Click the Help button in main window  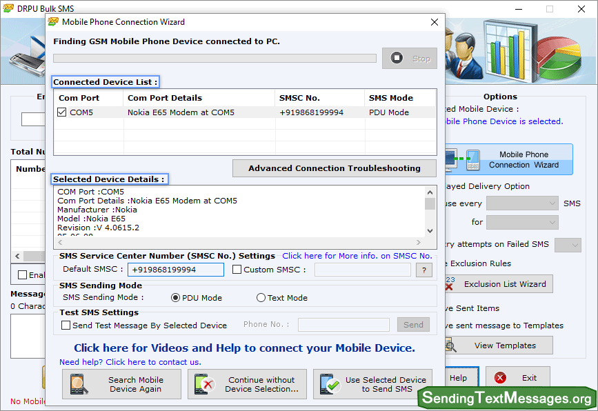pos(461,378)
